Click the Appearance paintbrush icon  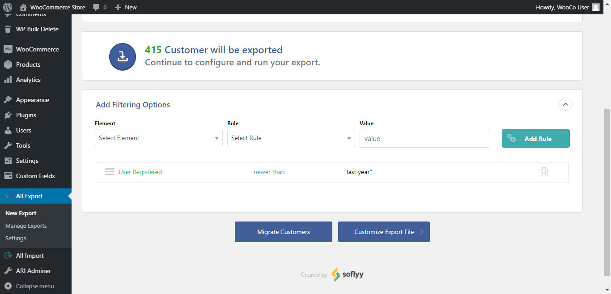8,100
